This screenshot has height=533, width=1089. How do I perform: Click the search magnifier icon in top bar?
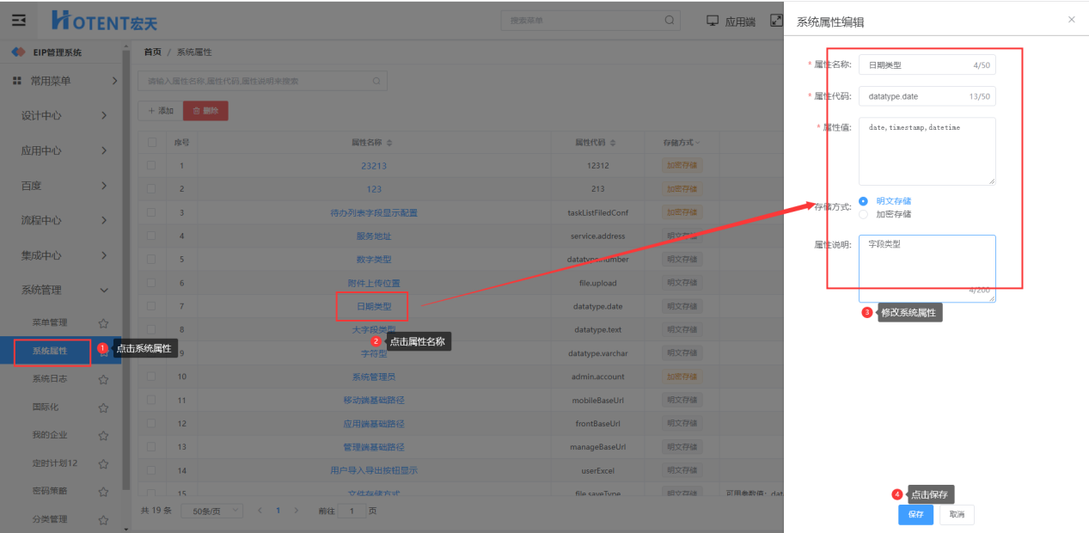click(x=670, y=20)
